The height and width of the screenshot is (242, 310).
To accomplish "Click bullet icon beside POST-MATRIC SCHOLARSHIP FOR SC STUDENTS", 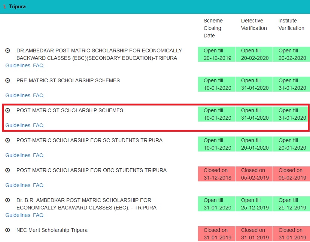I will [x=7, y=140].
